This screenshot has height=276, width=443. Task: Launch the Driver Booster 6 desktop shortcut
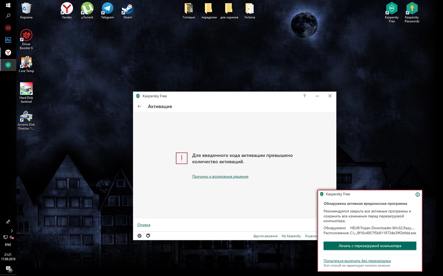click(x=26, y=39)
